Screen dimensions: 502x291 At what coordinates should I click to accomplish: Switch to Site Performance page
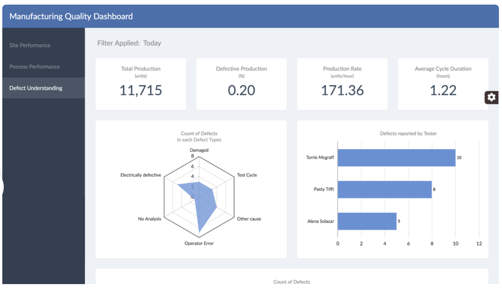click(30, 45)
